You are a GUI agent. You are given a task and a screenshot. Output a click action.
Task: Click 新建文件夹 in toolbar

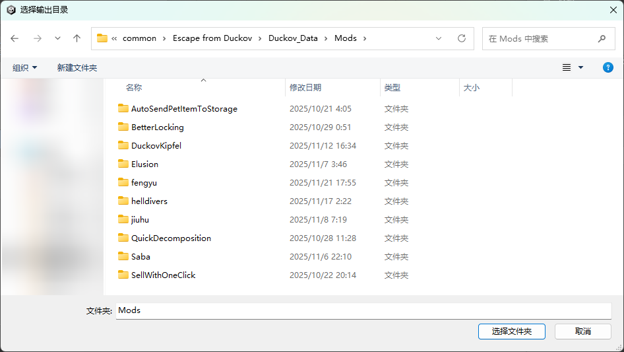(77, 67)
